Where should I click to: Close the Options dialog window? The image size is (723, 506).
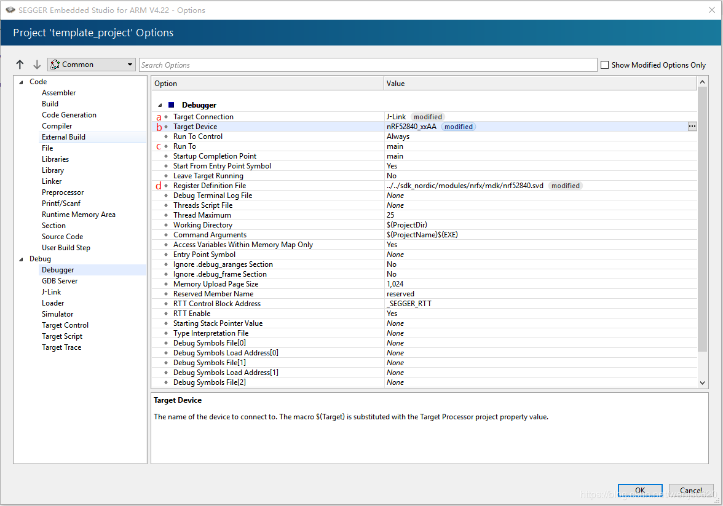coord(711,10)
